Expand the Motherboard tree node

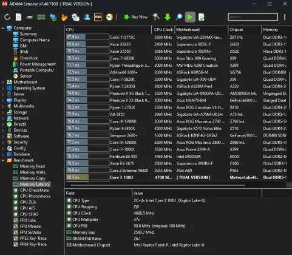[3, 83]
